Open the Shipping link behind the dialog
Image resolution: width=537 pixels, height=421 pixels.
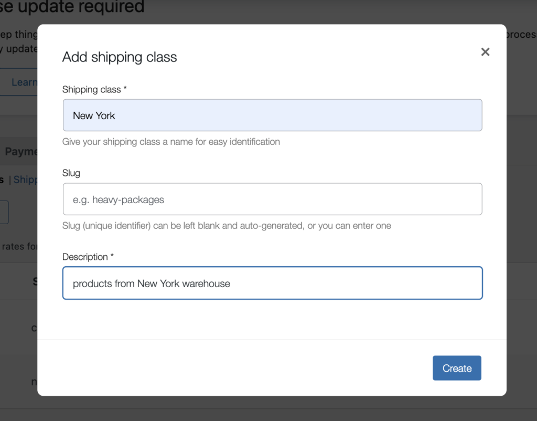tap(25, 180)
